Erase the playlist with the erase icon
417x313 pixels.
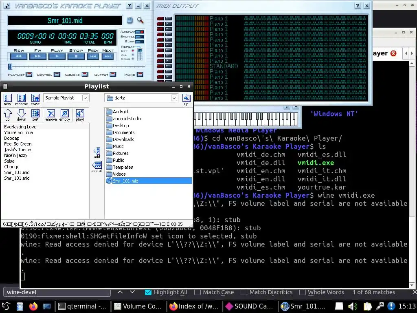pyautogui.click(x=35, y=100)
